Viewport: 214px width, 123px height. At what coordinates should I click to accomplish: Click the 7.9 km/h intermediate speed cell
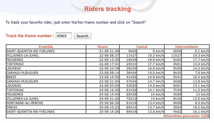click(x=195, y=73)
